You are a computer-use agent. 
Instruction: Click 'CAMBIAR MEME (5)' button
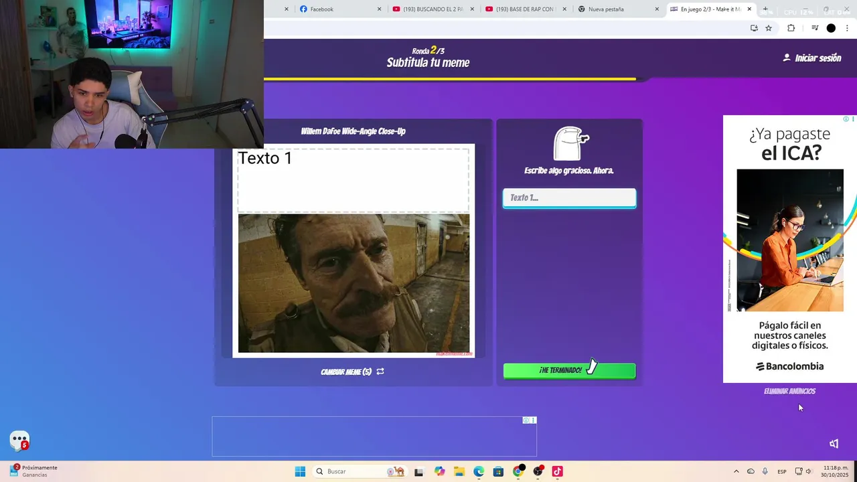[352, 372]
